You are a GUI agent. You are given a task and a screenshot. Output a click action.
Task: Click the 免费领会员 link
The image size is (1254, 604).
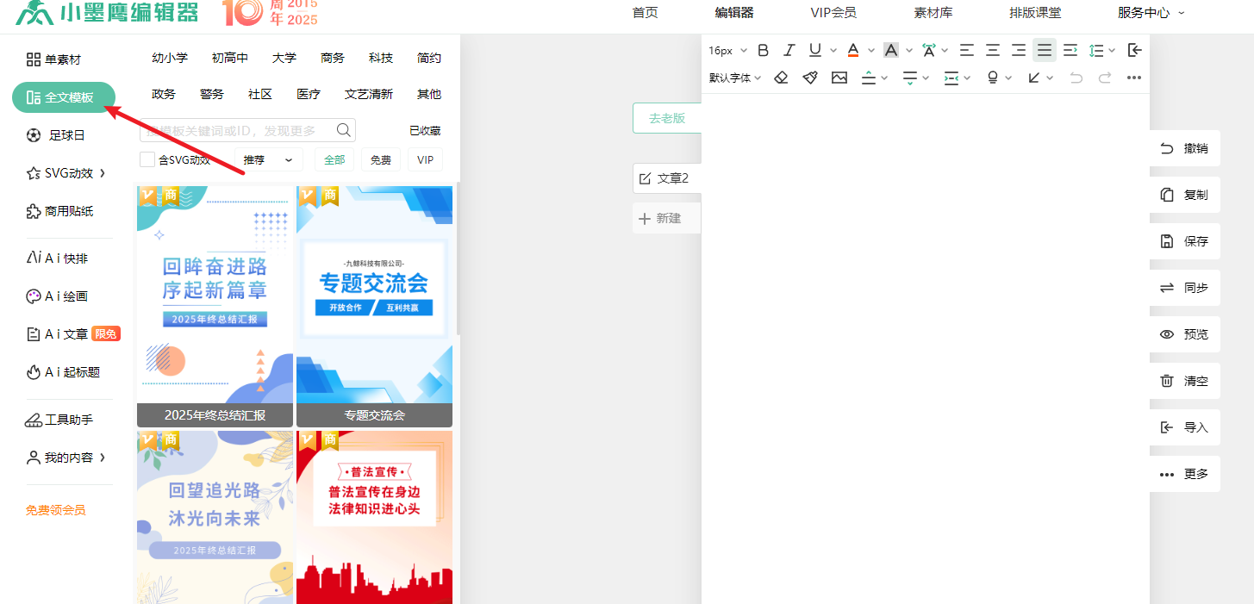55,510
